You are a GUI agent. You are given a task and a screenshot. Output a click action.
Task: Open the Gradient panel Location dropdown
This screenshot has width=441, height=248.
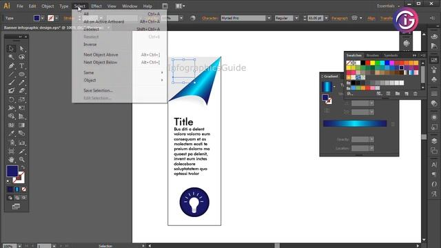[371, 148]
